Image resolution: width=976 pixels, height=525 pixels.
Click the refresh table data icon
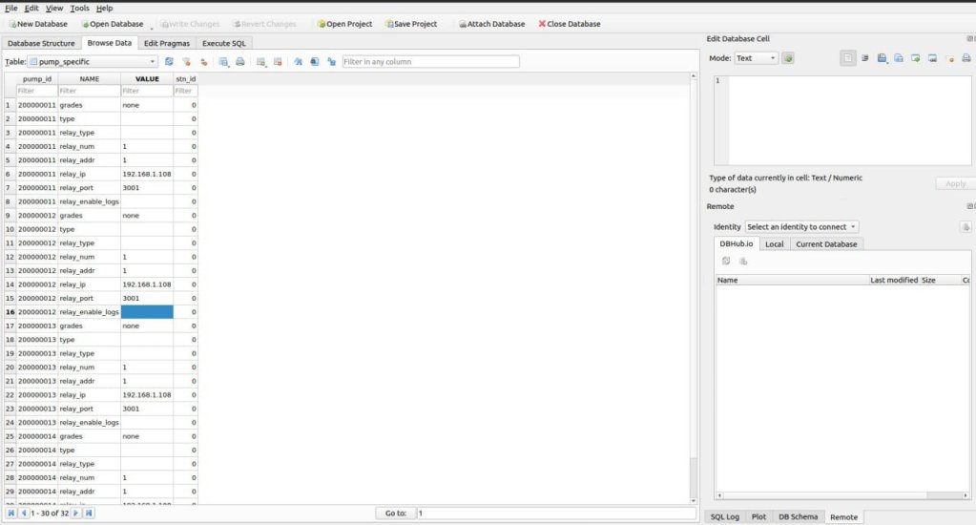point(169,61)
